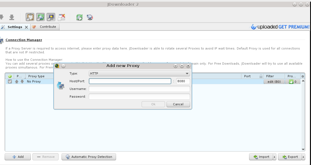Image resolution: width=311 pixels, height=165 pixels.
Task: Toggle the clipboard observer toolbar button
Action: coord(30,17)
